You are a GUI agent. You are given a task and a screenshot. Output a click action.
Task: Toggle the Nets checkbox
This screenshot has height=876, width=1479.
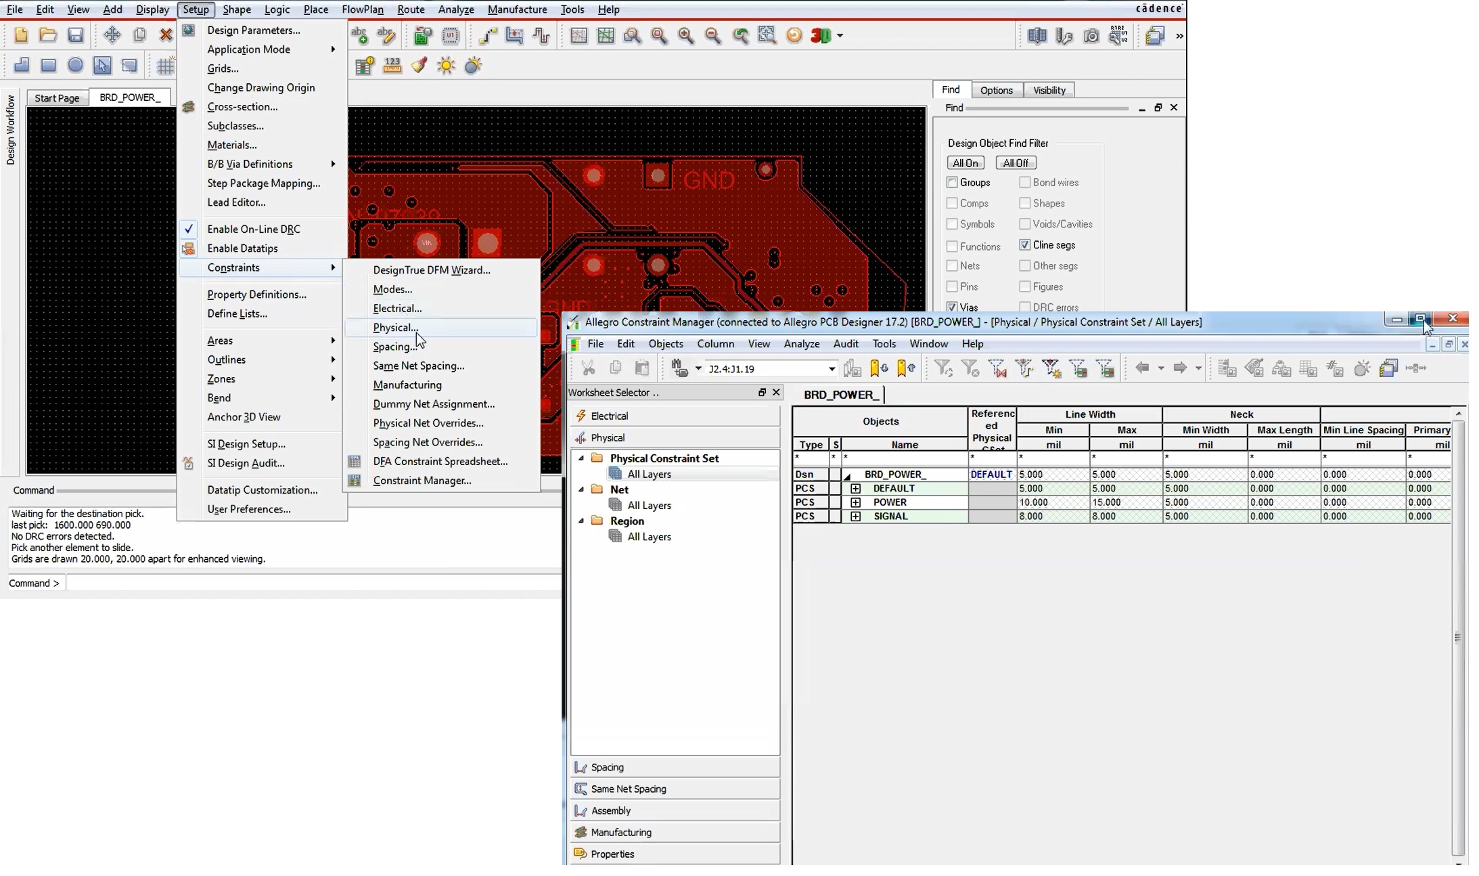point(952,265)
